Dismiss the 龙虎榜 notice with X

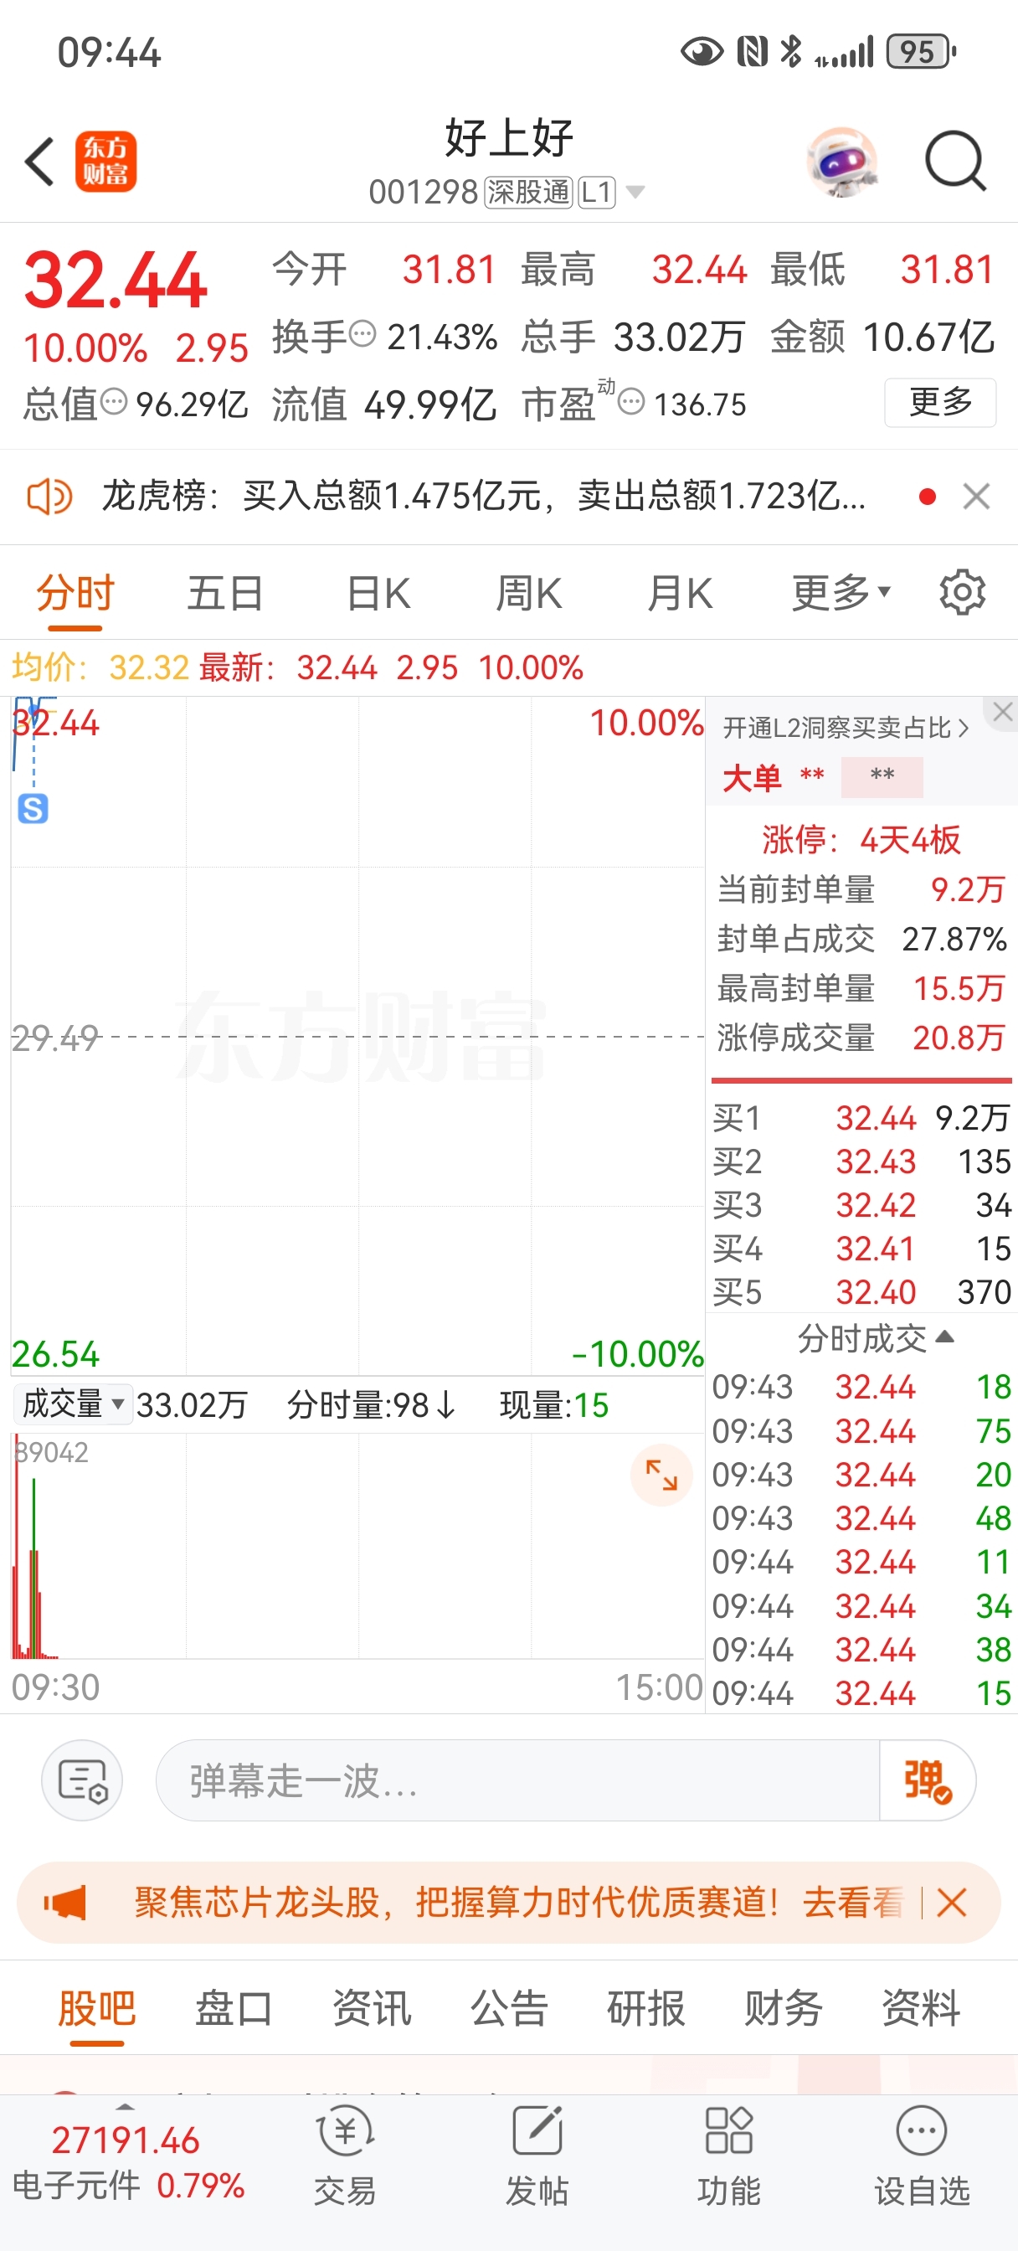point(976,497)
